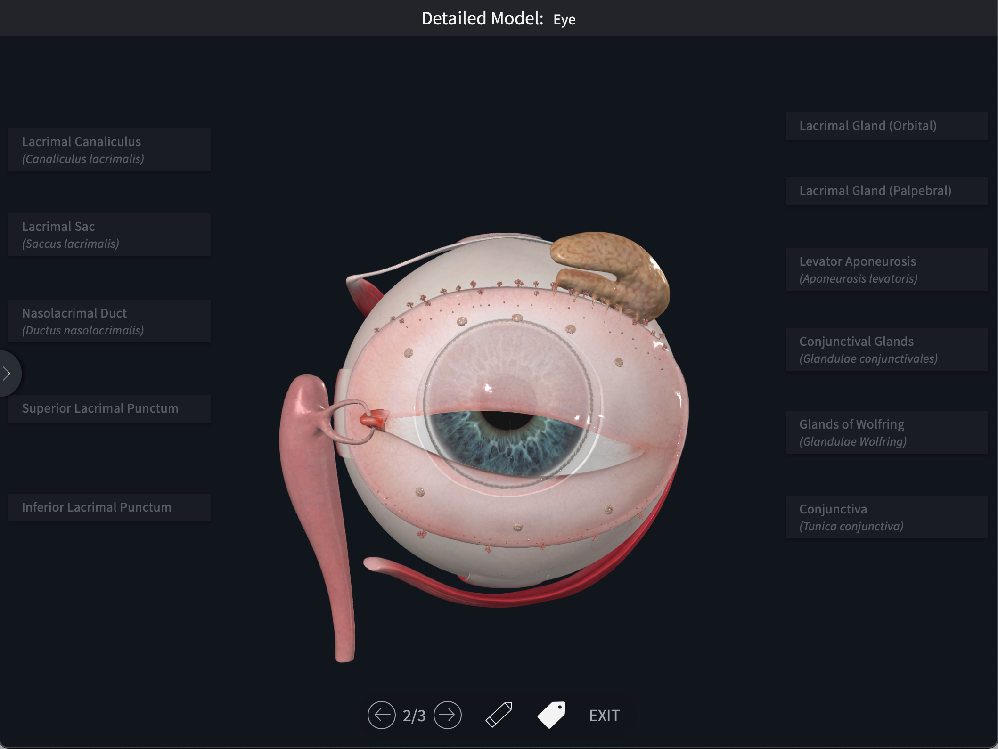The height and width of the screenshot is (749, 998).
Task: Expand the hidden side panel chevron
Action: point(7,373)
